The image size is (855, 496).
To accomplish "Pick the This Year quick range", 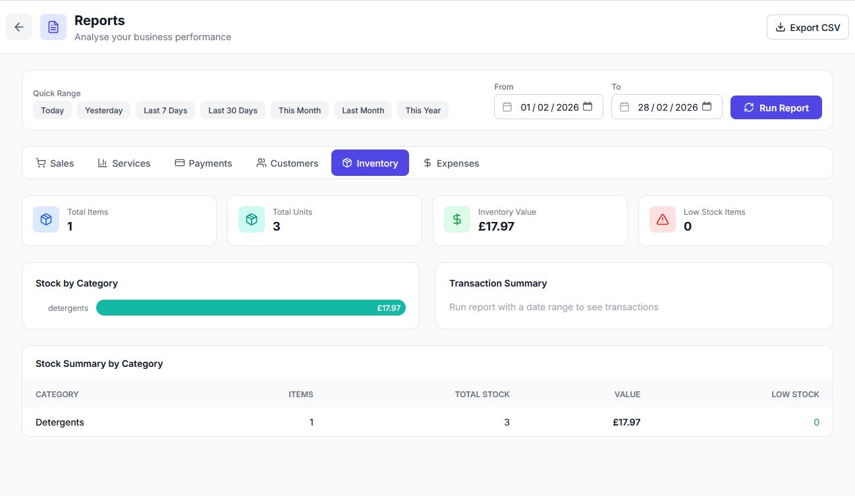I will pyautogui.click(x=423, y=110).
